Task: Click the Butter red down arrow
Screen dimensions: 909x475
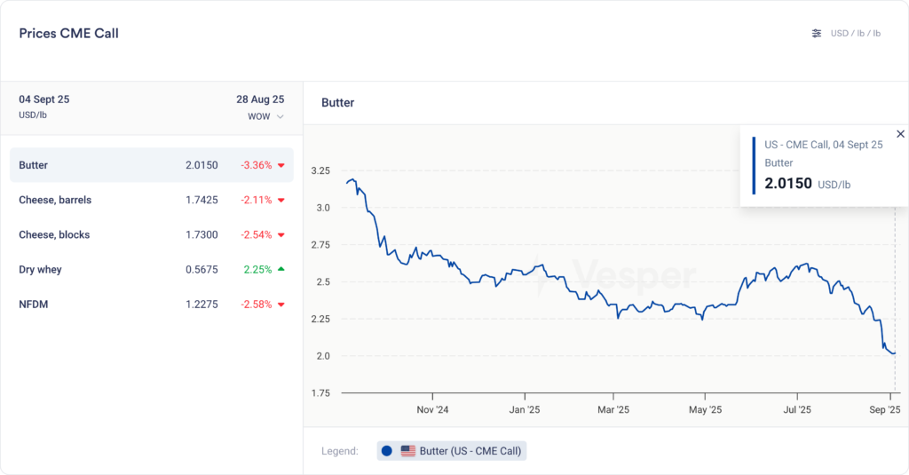Action: (x=281, y=165)
